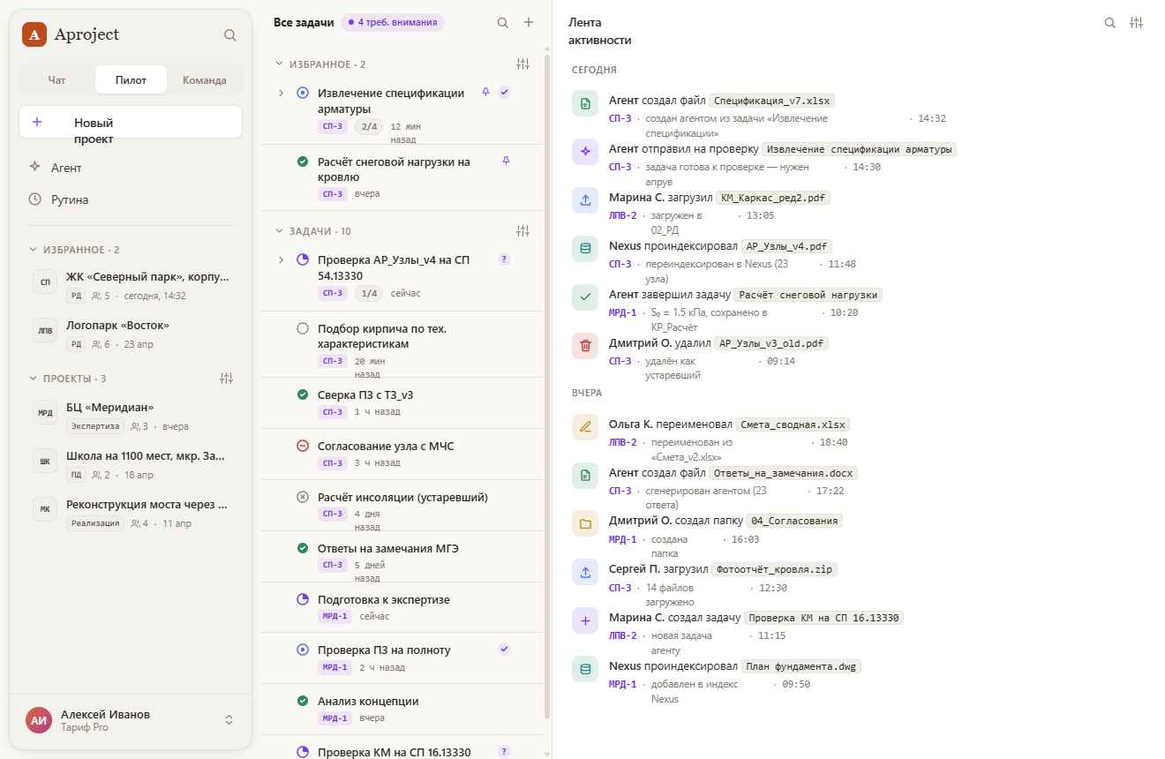This screenshot has width=1165, height=759.
Task: Click the 4 треб. внимания badge
Action: pyautogui.click(x=393, y=22)
